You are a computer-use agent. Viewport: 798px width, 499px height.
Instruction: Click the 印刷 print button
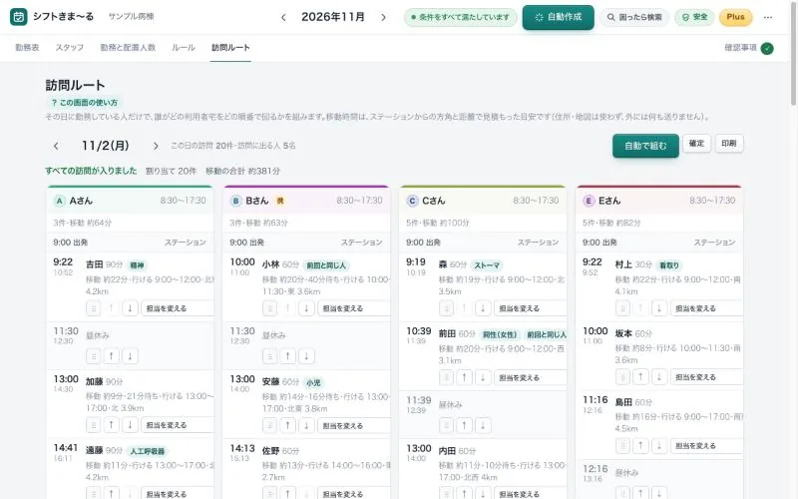[729, 144]
